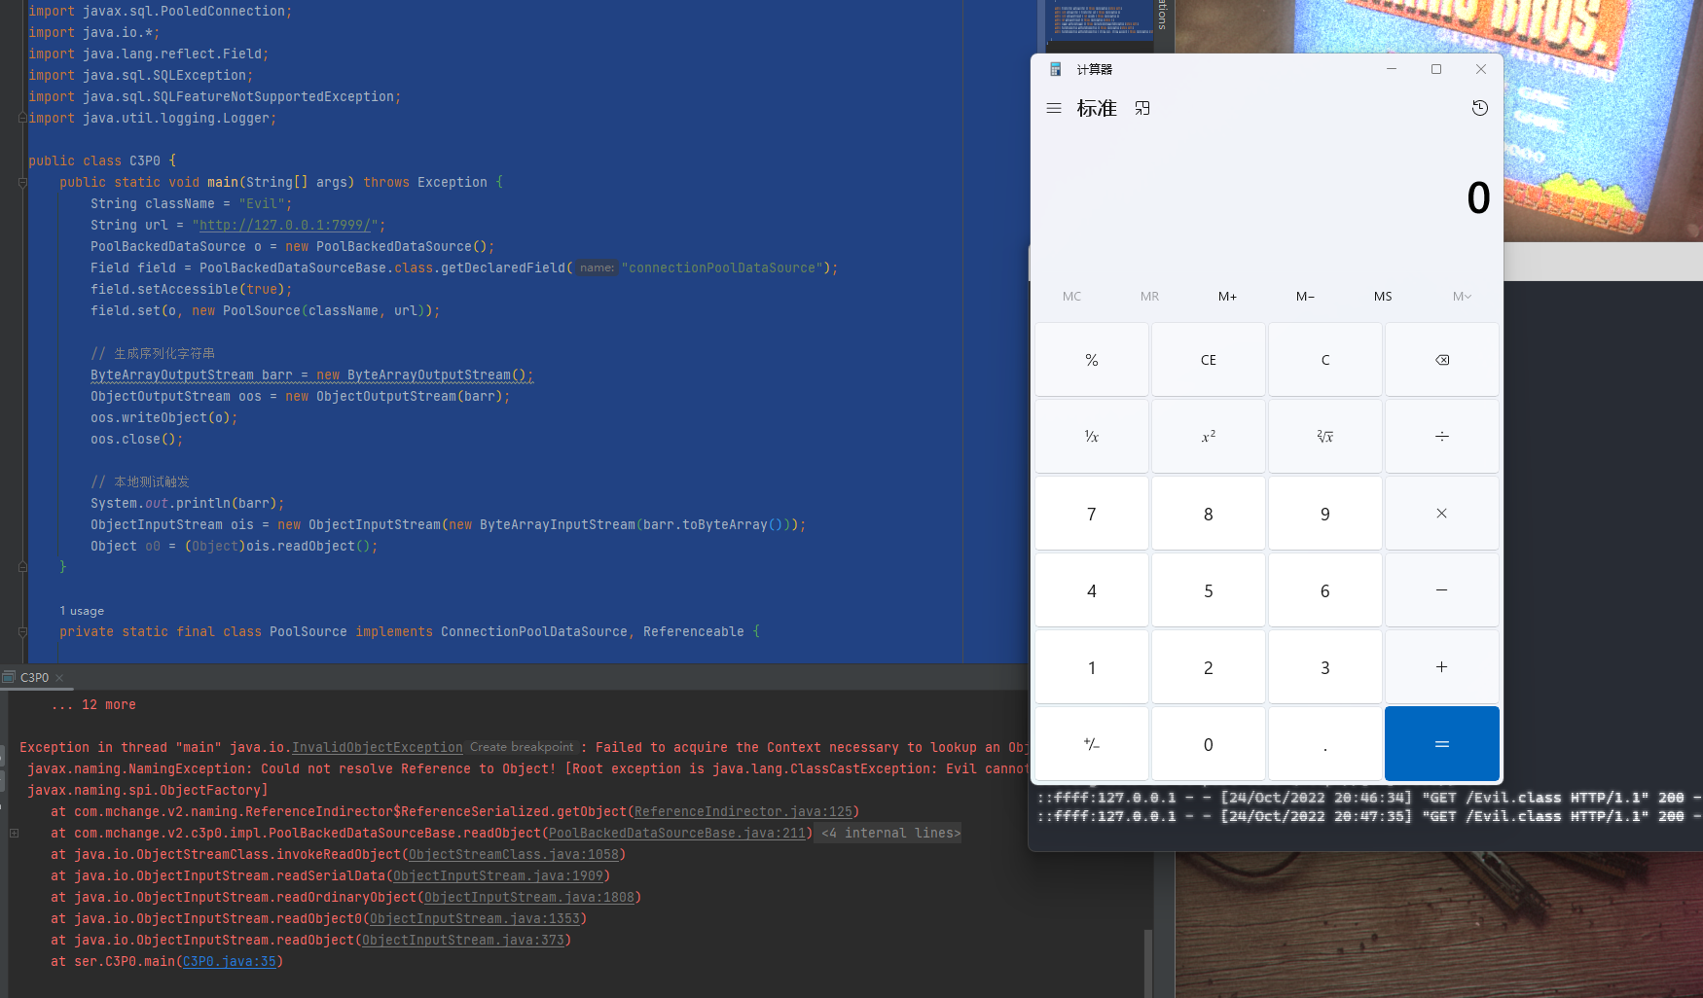Click digit 2 on calculator
This screenshot has width=1703, height=998.
1209,667
